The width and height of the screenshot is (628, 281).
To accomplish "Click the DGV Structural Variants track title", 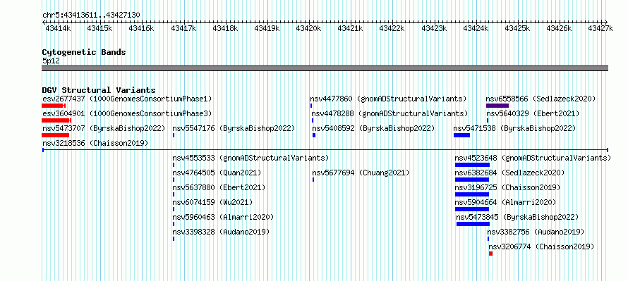I will click(99, 90).
